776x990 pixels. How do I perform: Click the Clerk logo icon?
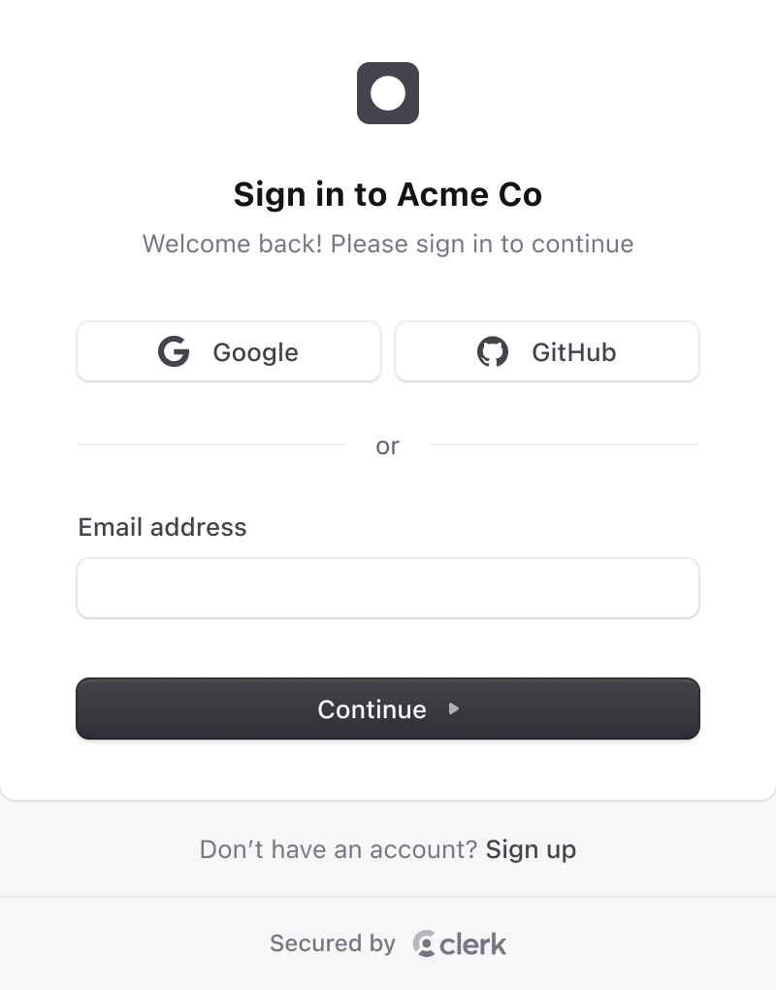pyautogui.click(x=424, y=943)
